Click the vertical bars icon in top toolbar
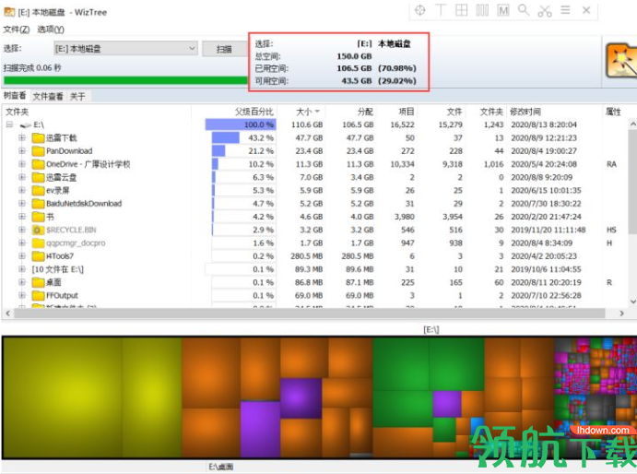Screen dimensions: 637x474 [x=482, y=10]
